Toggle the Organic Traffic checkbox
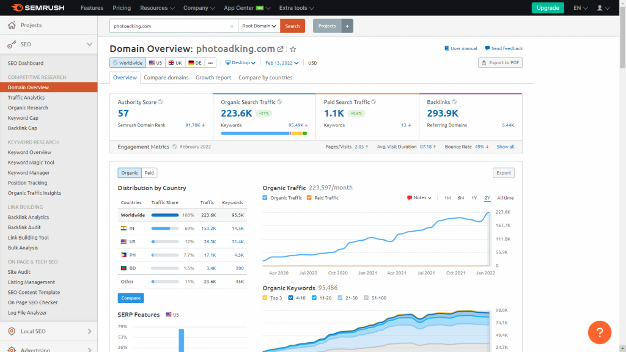 265,197
